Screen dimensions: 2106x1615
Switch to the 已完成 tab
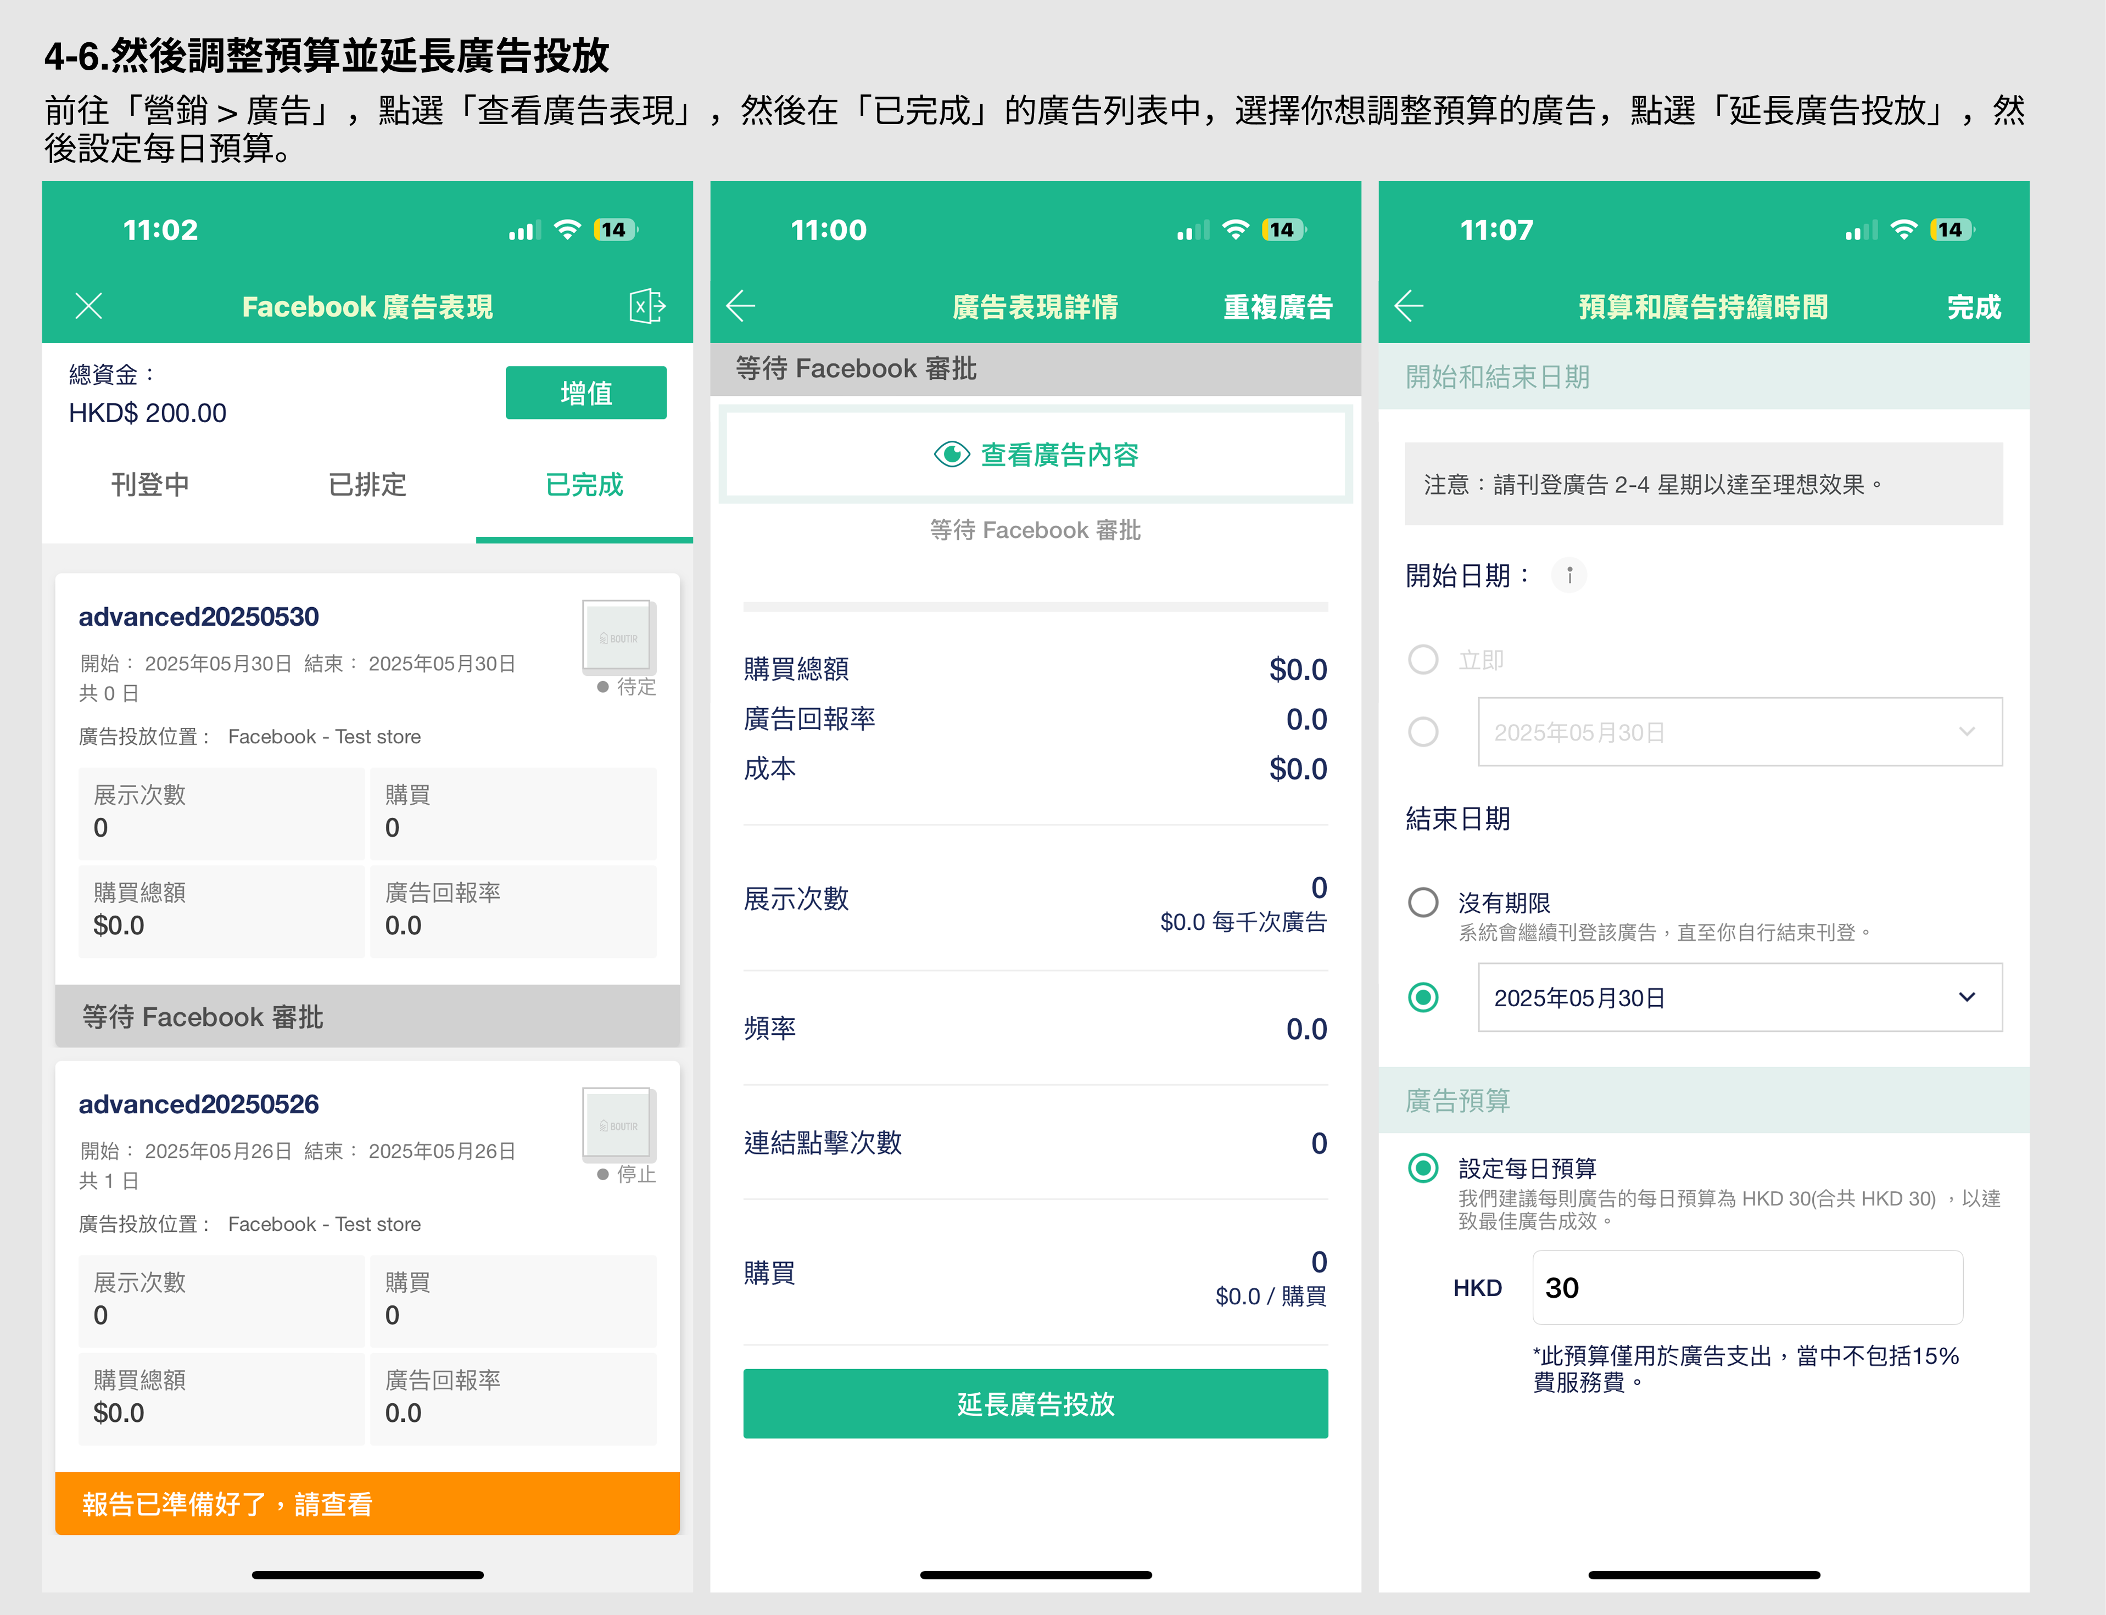click(x=585, y=485)
